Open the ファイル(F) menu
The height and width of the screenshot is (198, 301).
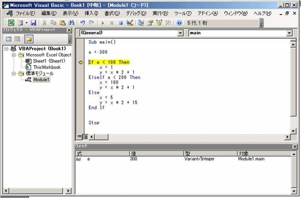click(25, 14)
